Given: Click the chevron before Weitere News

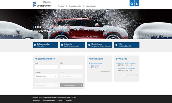Looking at the screenshot, I should coord(101,72).
